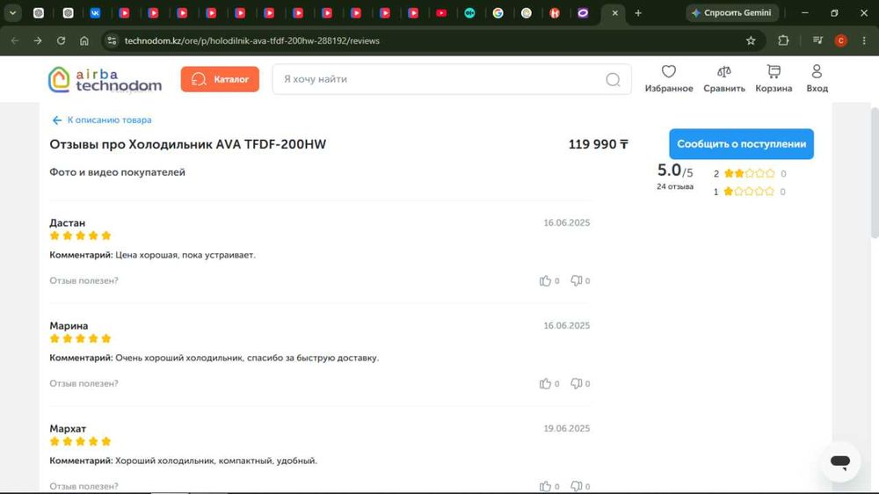Like Дастан's review with thumbs up
Image resolution: width=879 pixels, height=494 pixels.
[x=545, y=280]
